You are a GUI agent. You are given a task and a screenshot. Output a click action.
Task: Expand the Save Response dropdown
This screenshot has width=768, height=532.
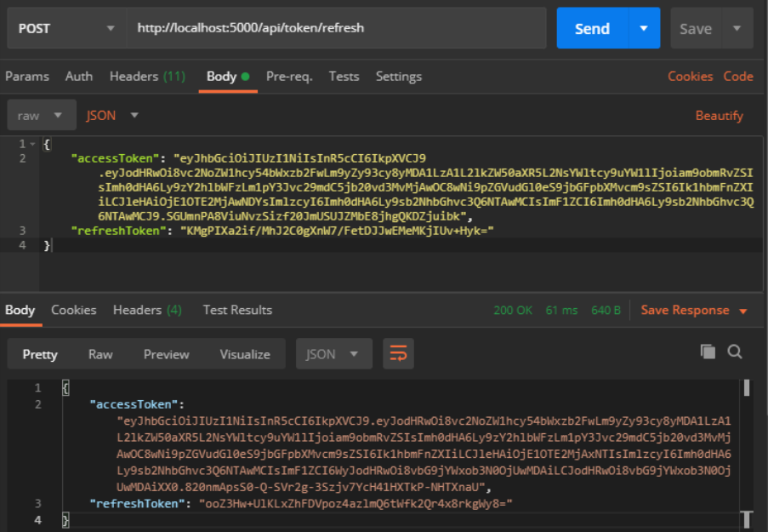point(743,311)
